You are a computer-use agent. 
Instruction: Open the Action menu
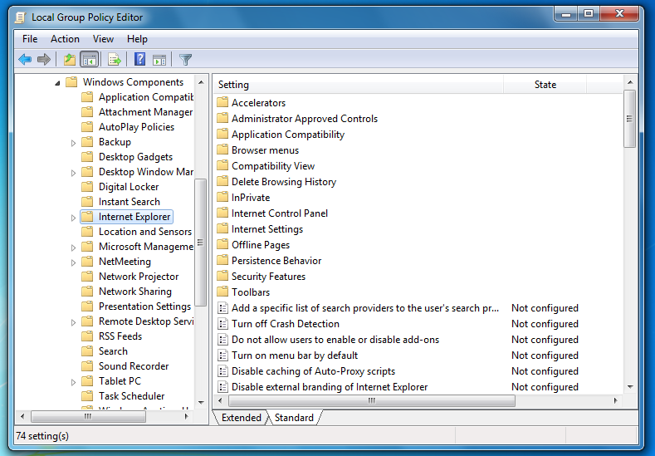65,39
